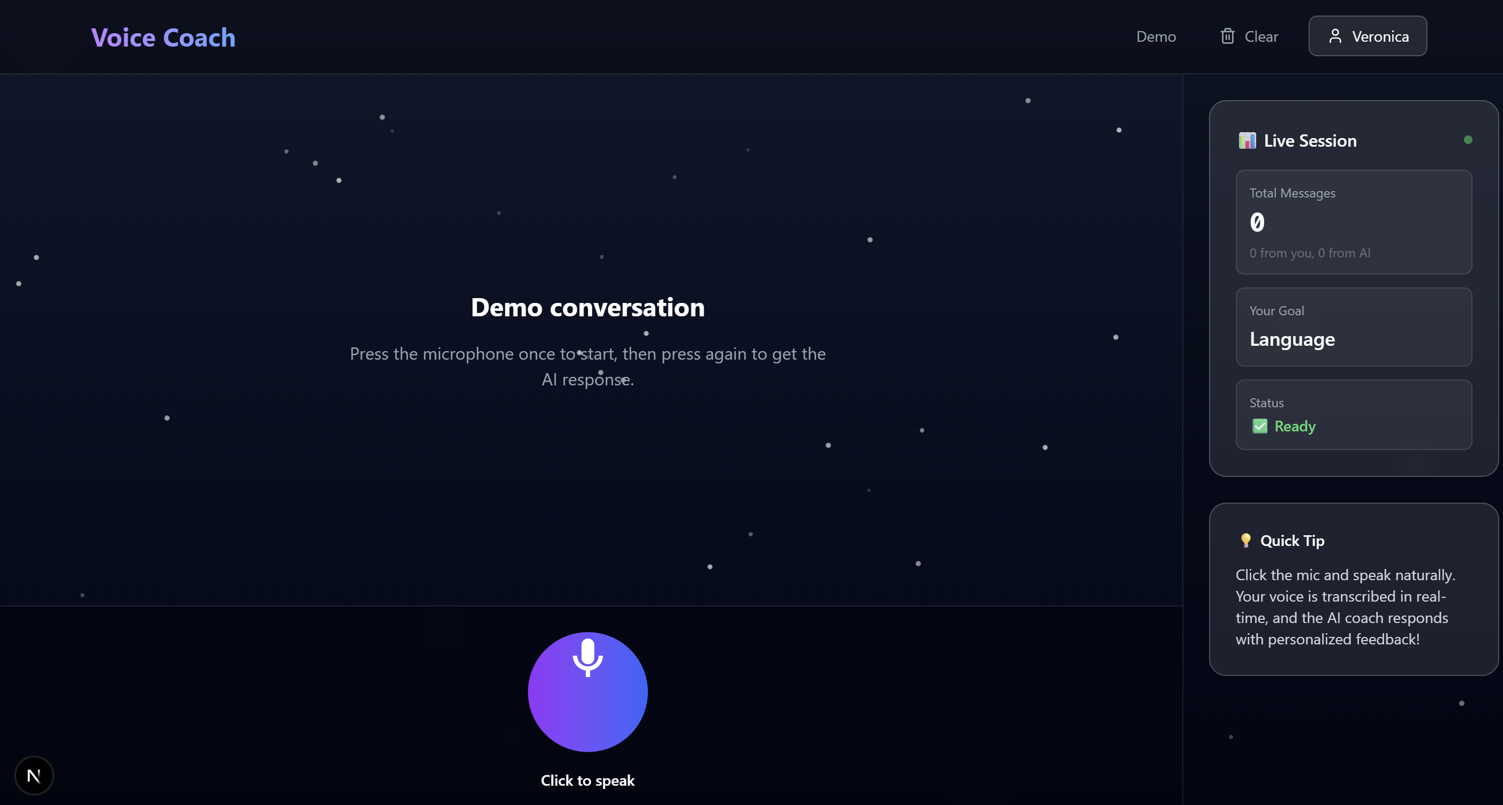
Task: Click the Live Session title
Action: tap(1310, 141)
